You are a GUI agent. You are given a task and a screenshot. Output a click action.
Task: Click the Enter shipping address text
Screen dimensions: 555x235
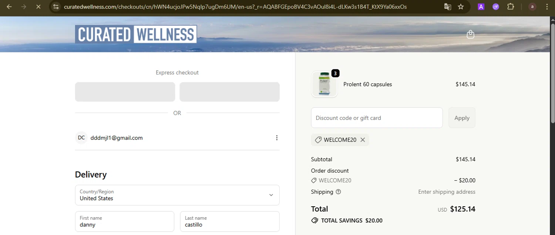[447, 192]
